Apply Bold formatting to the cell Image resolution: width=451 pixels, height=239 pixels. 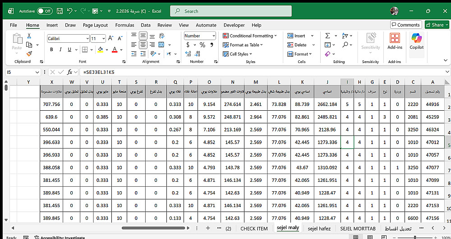(x=52, y=50)
